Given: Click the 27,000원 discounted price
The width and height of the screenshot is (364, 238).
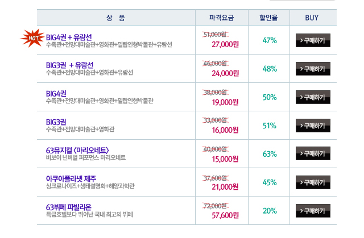Looking at the screenshot, I should coord(225,45).
